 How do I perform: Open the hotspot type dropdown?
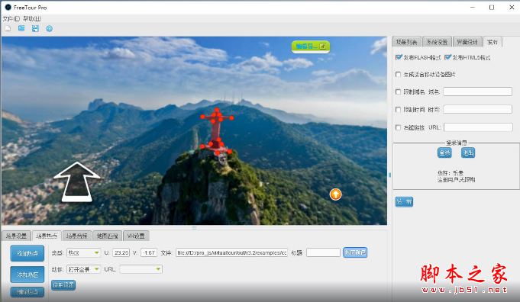pos(83,252)
